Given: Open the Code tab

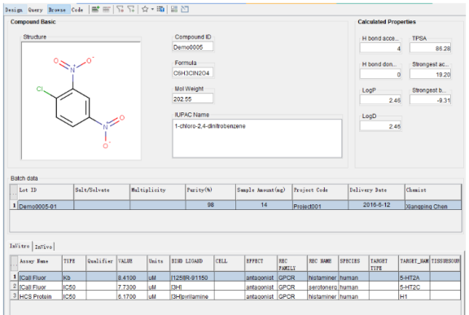Looking at the screenshot, I should tap(77, 10).
